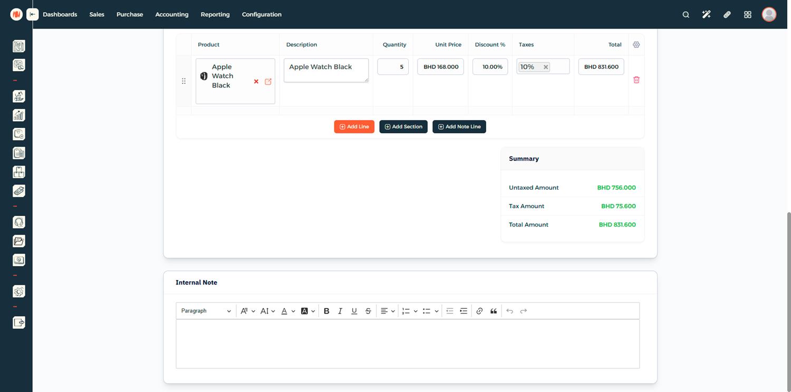Viewport: 791px width, 392px height.
Task: Open column settings gear in table header
Action: pyautogui.click(x=636, y=45)
